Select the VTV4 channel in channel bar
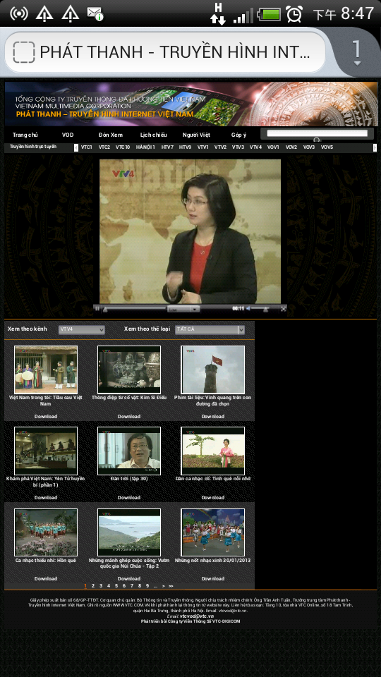This screenshot has height=677, width=381. point(255,147)
